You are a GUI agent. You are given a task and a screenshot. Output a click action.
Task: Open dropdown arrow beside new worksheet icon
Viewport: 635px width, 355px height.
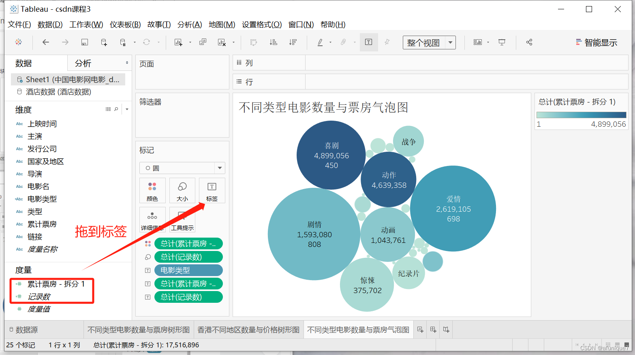click(x=190, y=42)
